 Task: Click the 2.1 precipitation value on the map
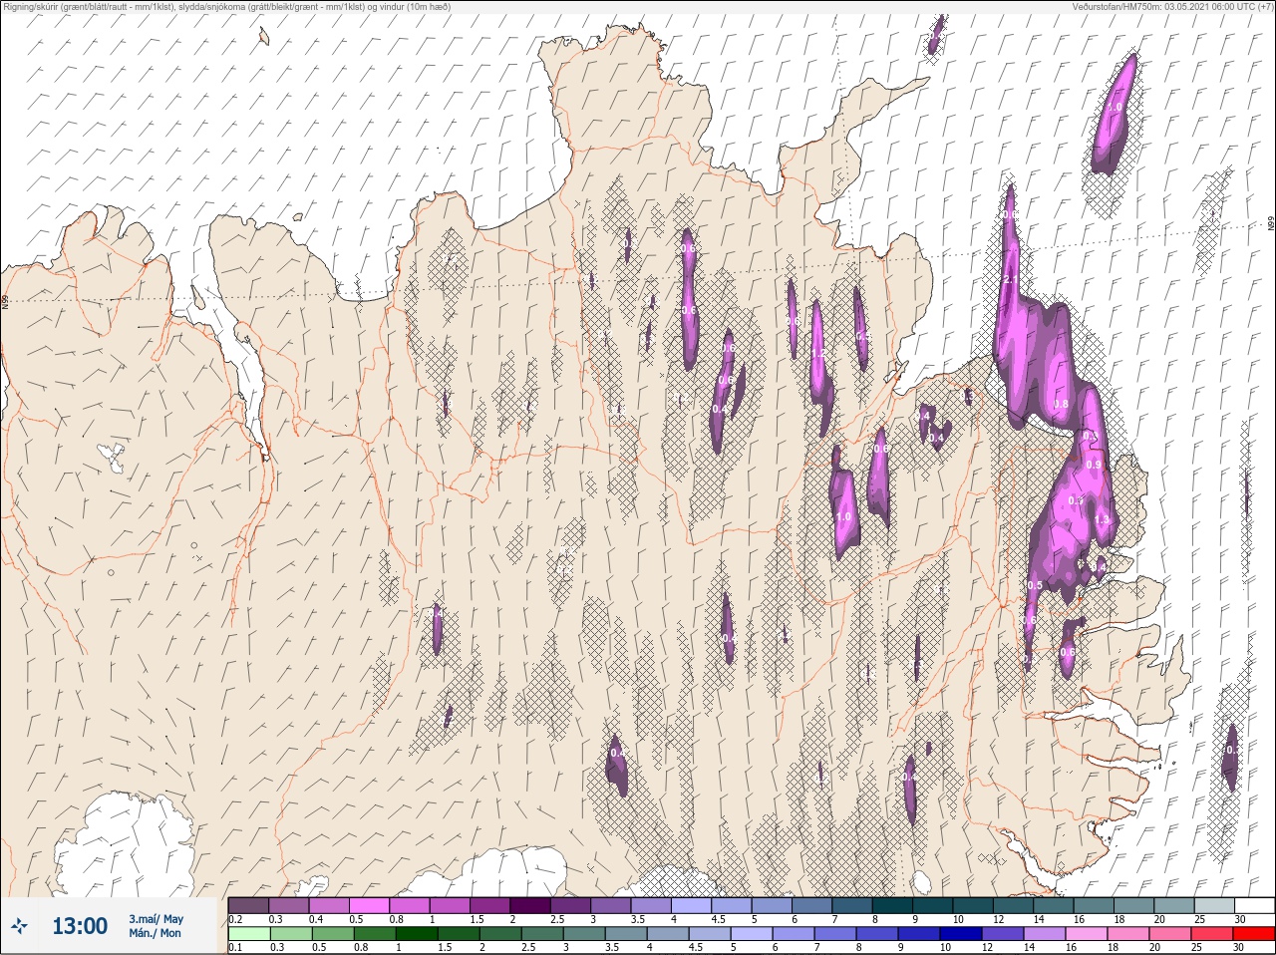tap(1010, 280)
